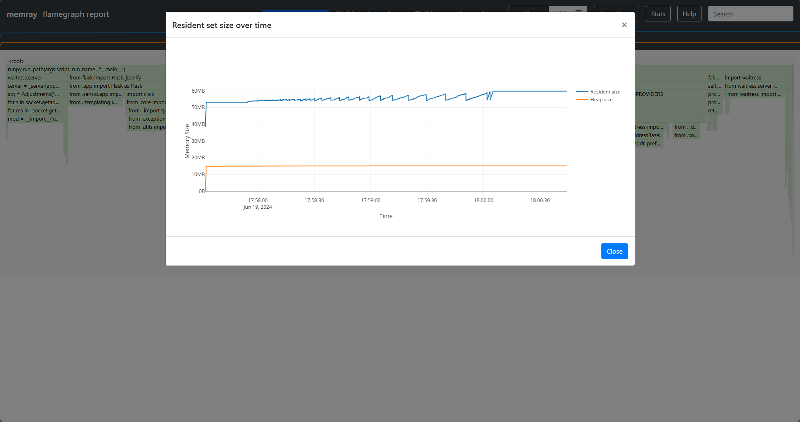Click the 17:58:00 time tick label
The height and width of the screenshot is (422, 800).
(258, 201)
